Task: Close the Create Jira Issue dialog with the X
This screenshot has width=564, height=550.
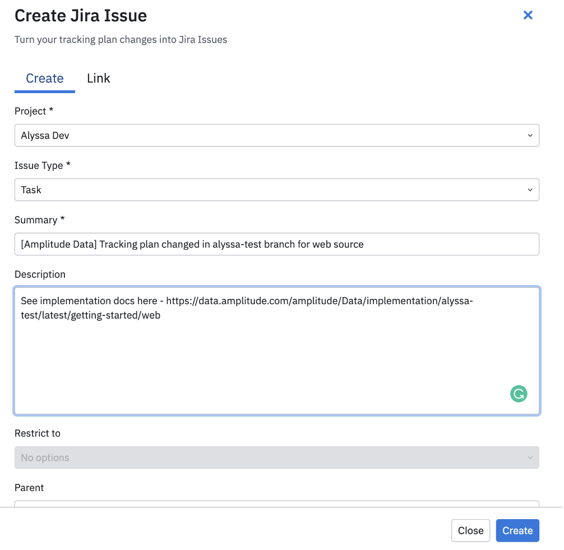Action: [528, 15]
